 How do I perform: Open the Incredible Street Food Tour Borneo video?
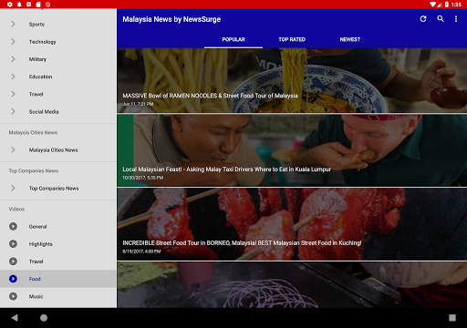click(292, 224)
